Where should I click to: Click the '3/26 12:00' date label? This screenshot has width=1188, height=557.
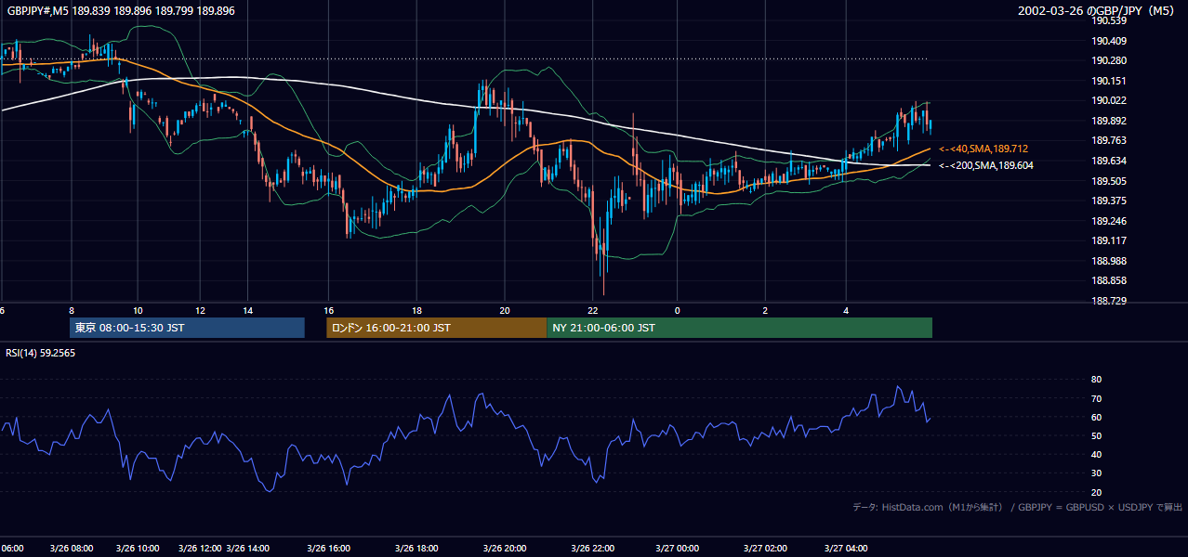coord(200,549)
